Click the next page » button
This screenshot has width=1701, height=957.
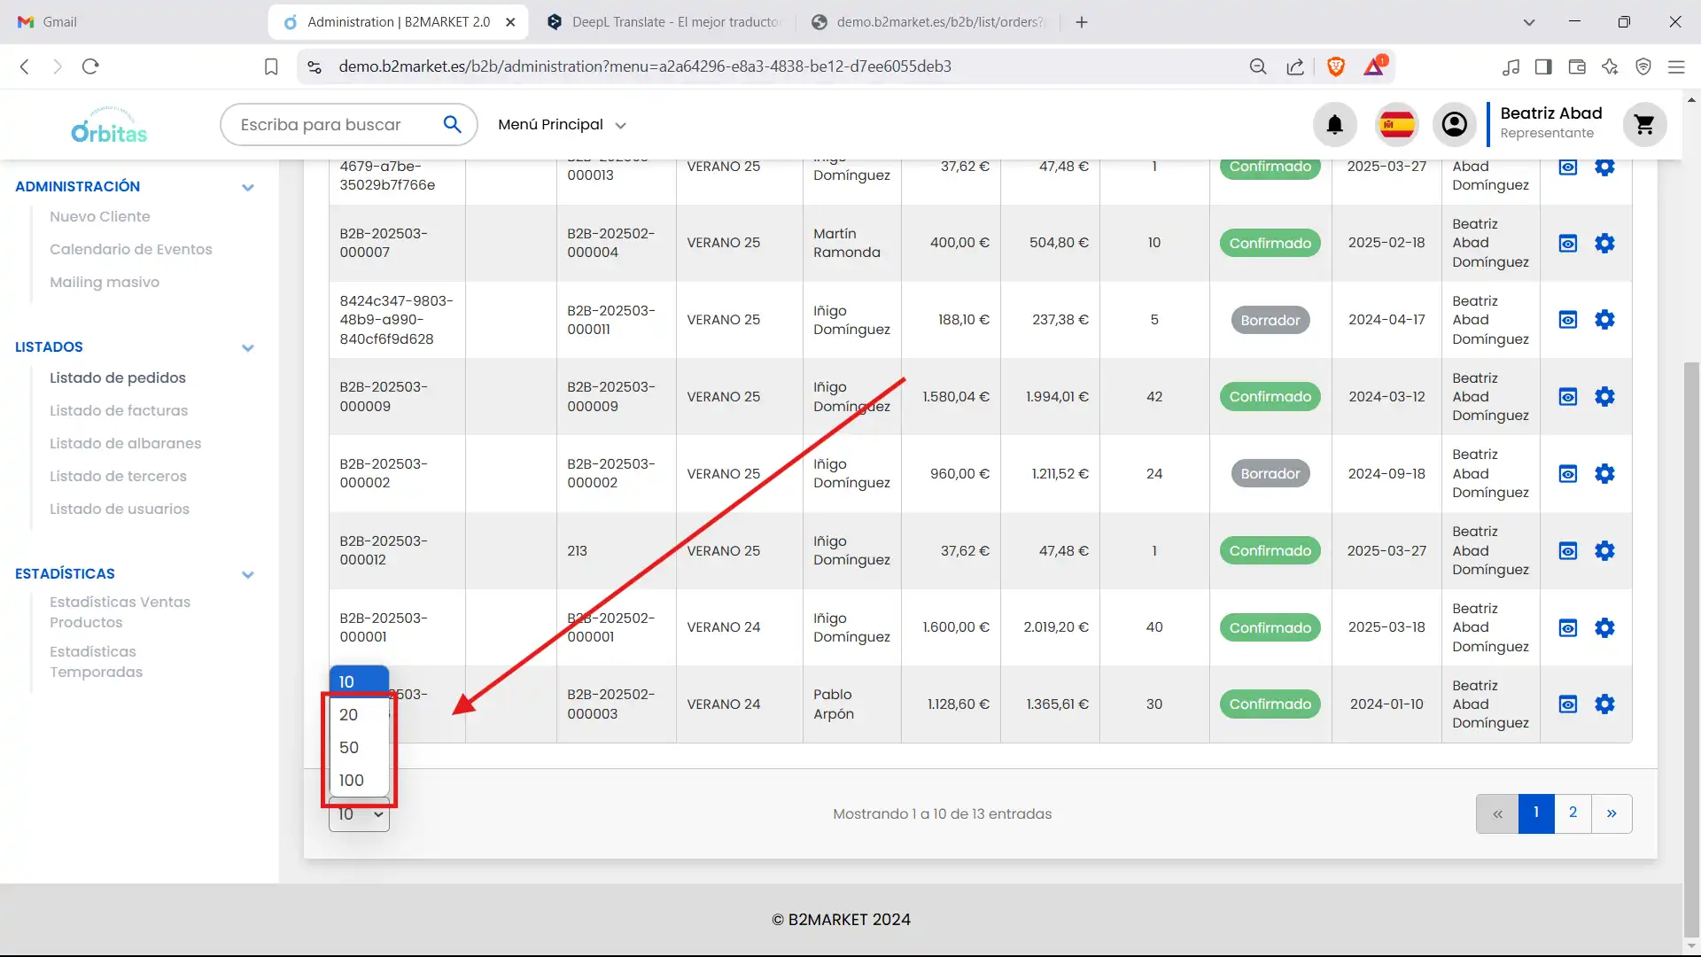[x=1612, y=813]
